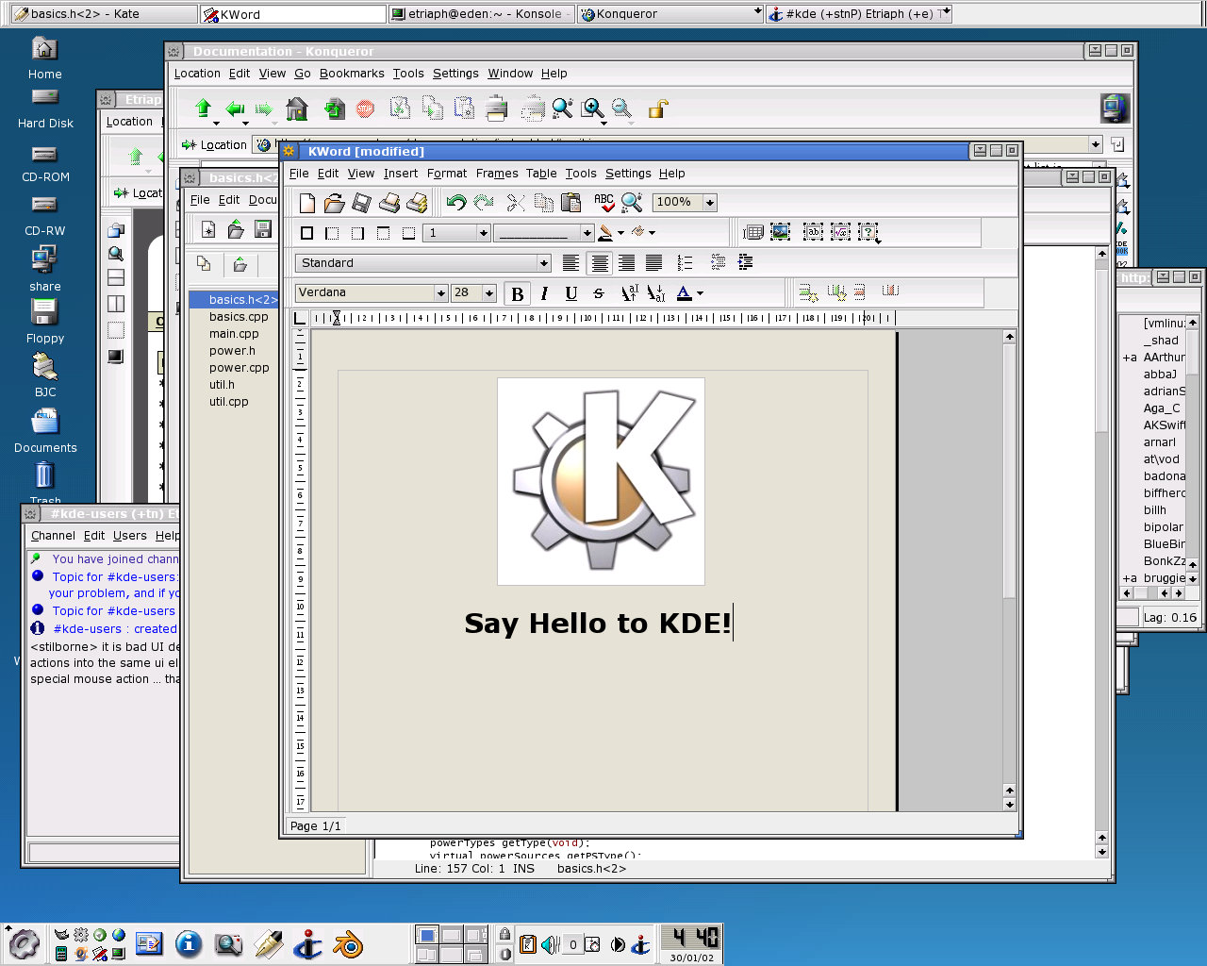Click KWord document vertical scrollbar track
The width and height of the screenshot is (1207, 966).
(1009, 689)
